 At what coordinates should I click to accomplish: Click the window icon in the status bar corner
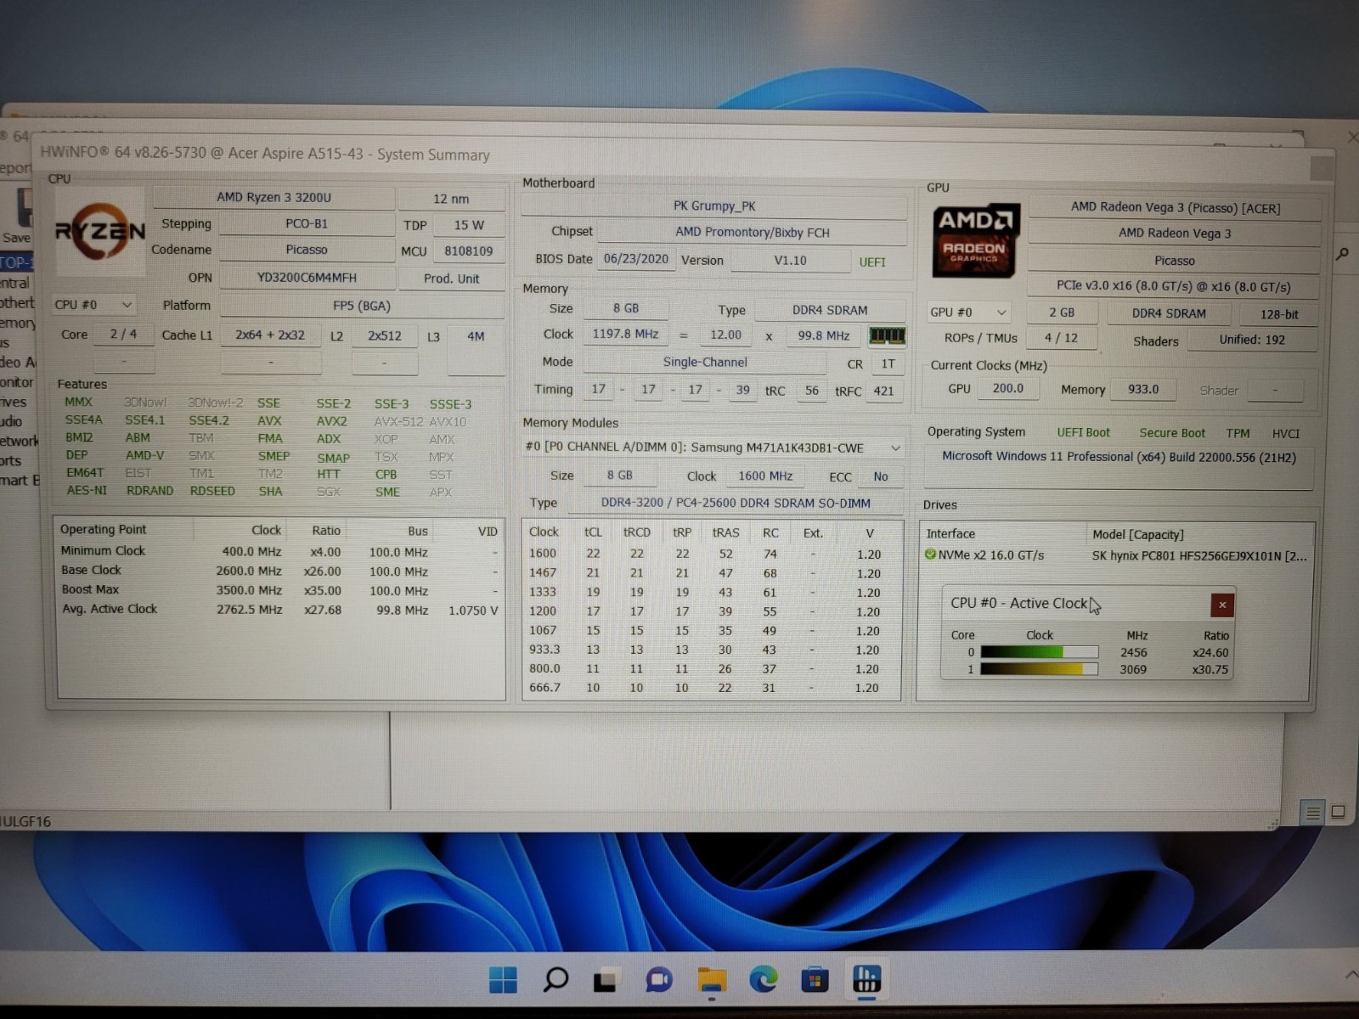(1338, 812)
